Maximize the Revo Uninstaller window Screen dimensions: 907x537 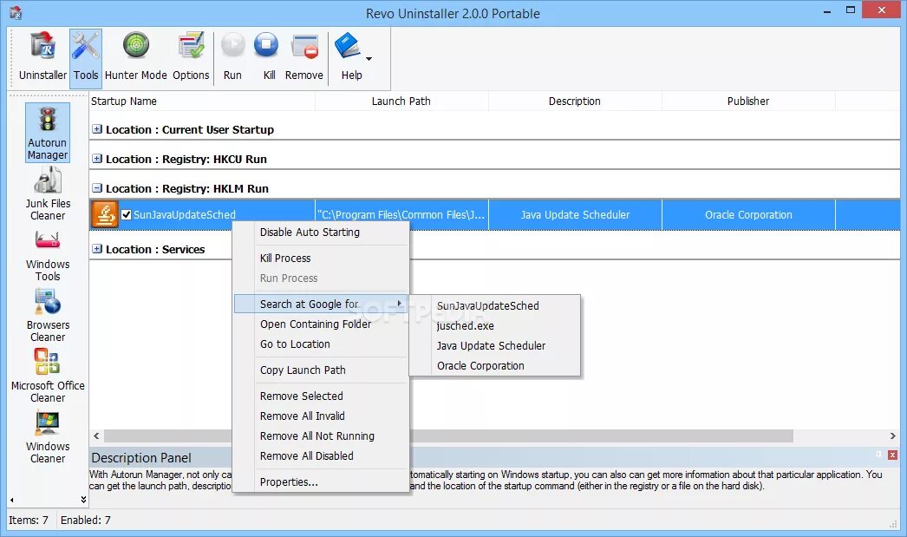coord(851,10)
